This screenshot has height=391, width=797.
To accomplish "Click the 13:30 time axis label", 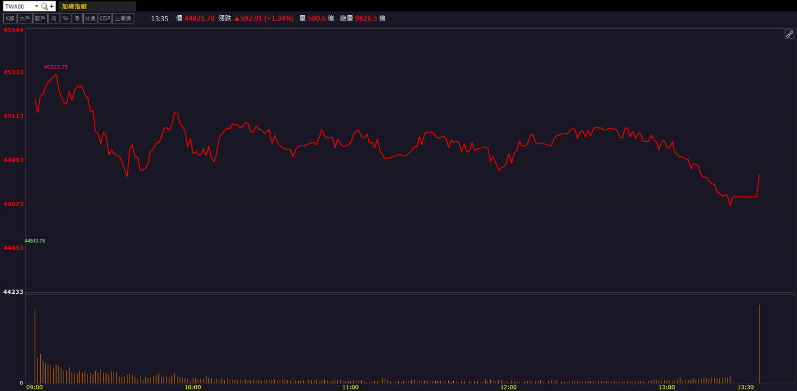I will (745, 387).
